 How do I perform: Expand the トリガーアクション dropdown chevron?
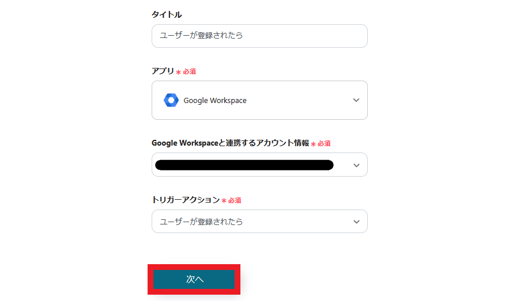tap(356, 222)
